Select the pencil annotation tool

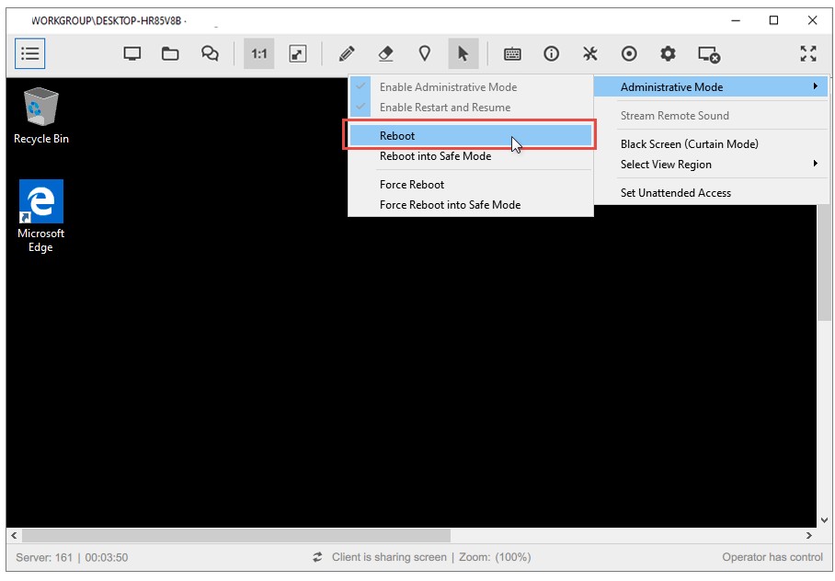coord(346,53)
